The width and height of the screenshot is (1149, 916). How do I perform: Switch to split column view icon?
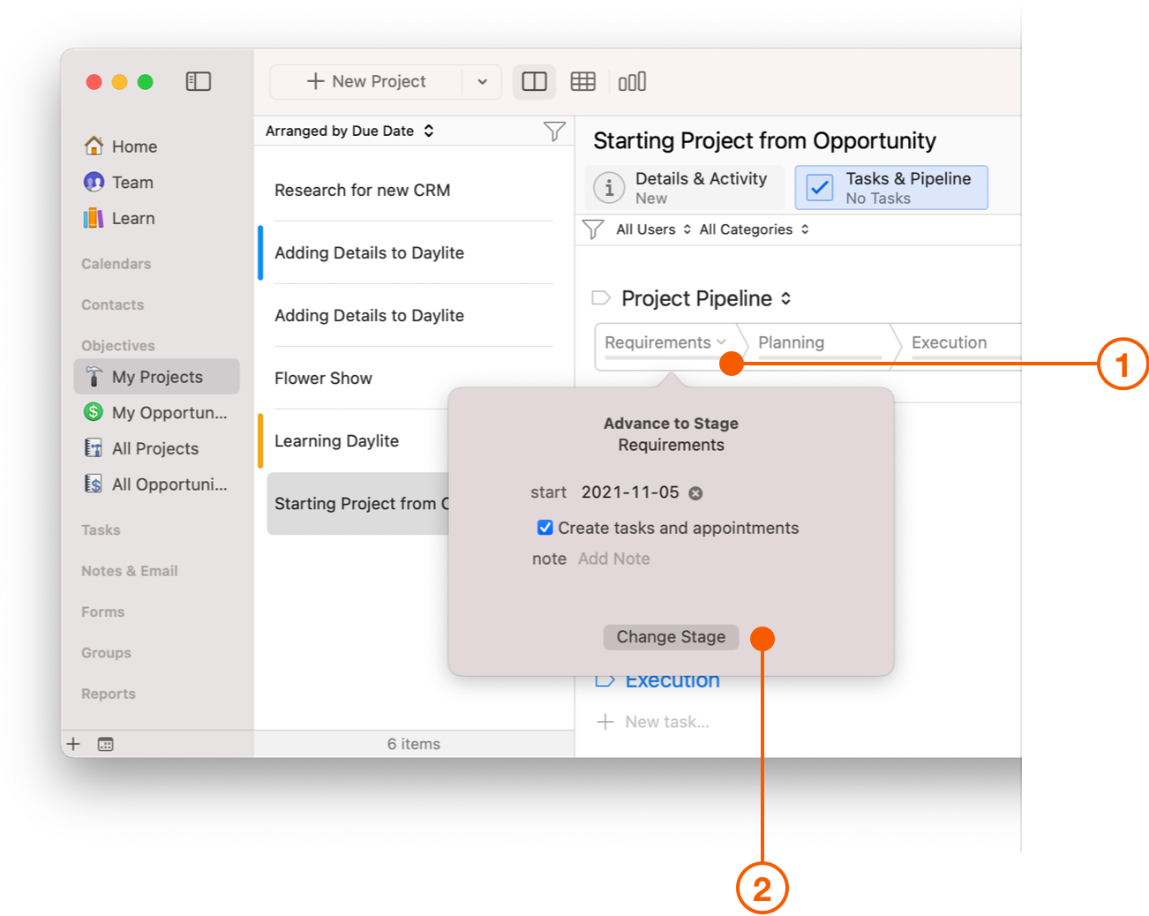pos(534,82)
